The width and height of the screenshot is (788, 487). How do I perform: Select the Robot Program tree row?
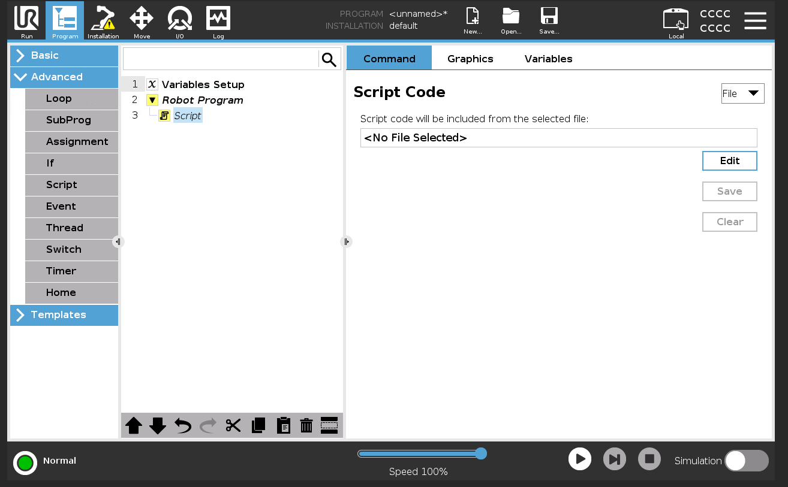[x=202, y=100]
